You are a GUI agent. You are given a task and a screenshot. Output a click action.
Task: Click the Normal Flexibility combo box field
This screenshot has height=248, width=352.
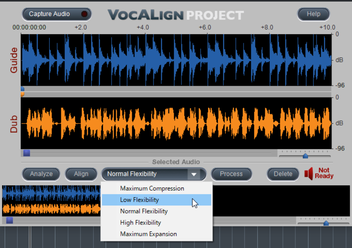coord(154,174)
